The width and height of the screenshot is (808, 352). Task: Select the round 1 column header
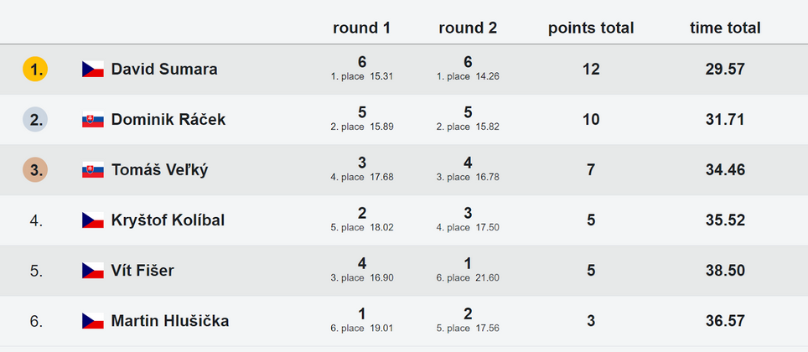tap(362, 28)
